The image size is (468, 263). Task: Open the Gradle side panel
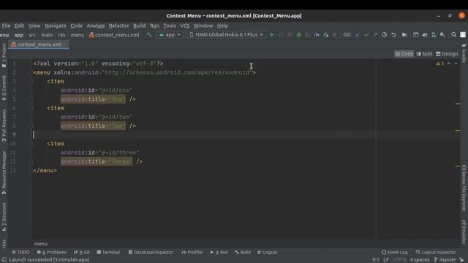(464, 53)
